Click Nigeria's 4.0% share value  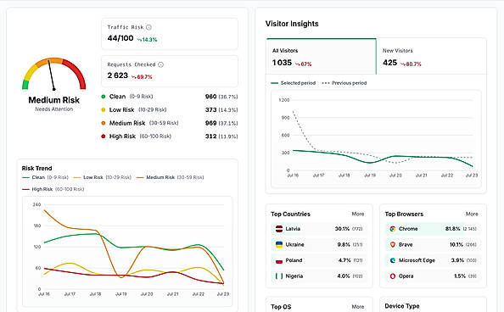(344, 276)
